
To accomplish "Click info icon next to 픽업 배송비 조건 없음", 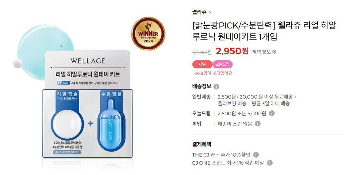I will 258,123.
